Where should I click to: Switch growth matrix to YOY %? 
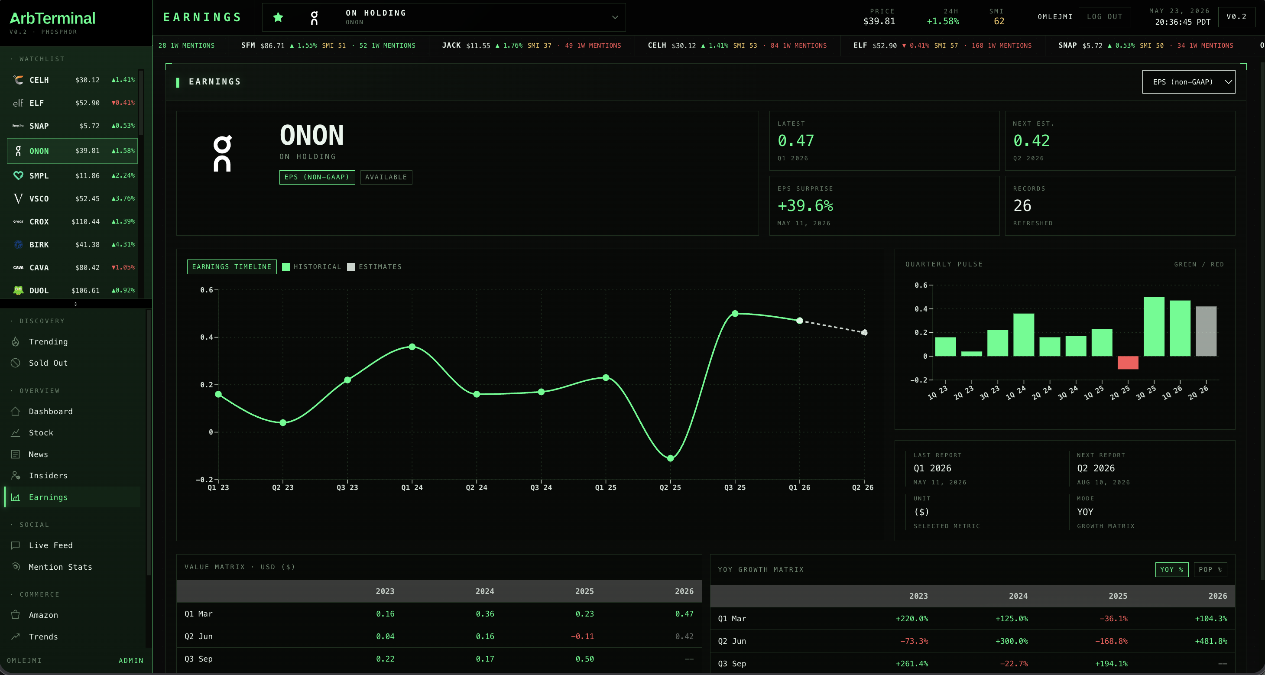tap(1172, 569)
